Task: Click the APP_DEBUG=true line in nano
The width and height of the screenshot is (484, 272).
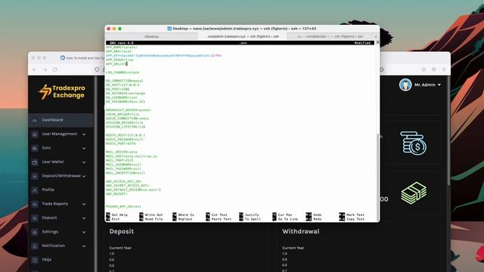Action: (x=119, y=60)
